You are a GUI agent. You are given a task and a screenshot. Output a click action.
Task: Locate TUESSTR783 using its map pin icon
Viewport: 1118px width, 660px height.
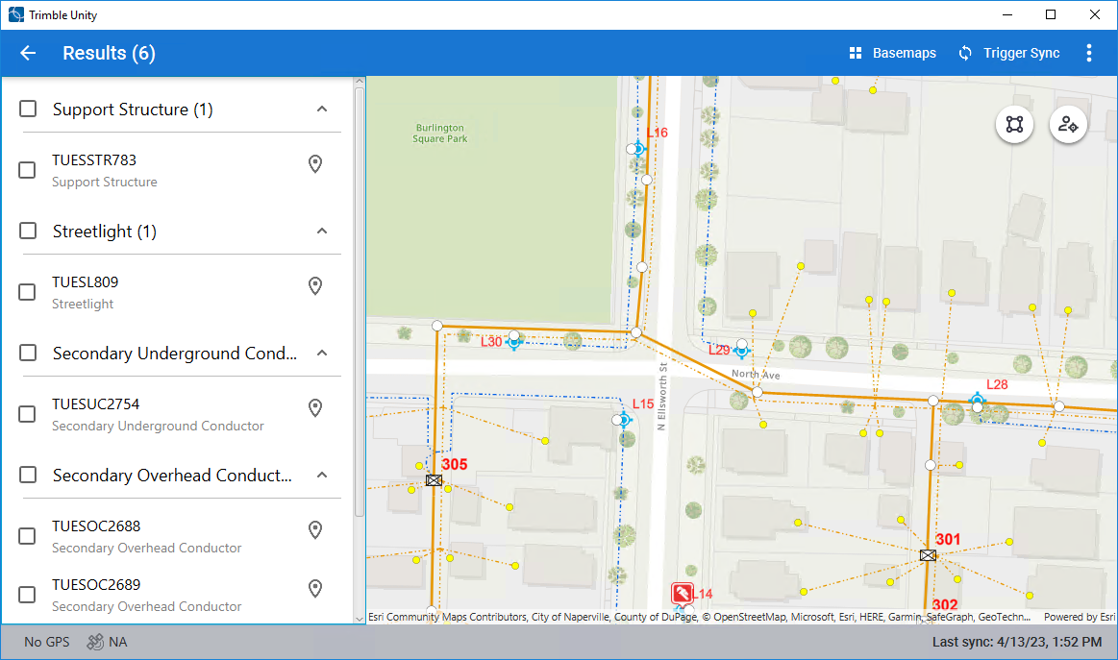314,165
